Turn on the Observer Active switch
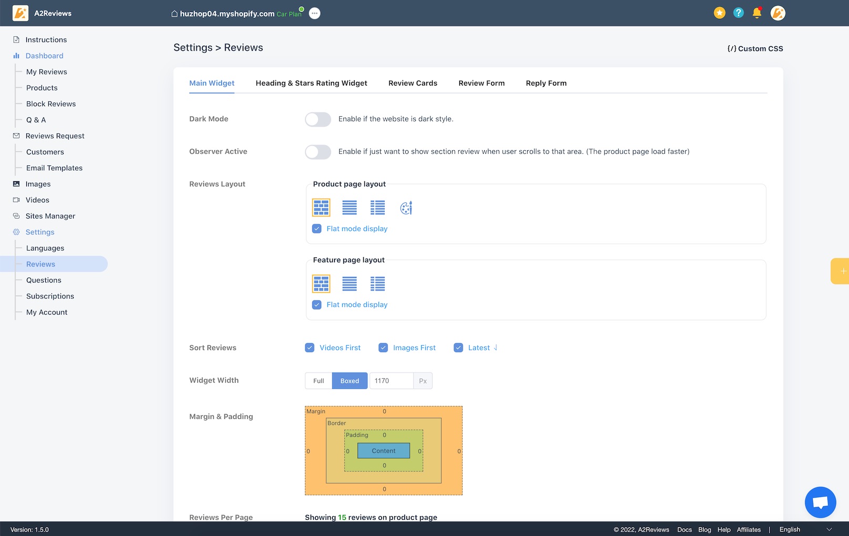The image size is (849, 536). (x=318, y=152)
